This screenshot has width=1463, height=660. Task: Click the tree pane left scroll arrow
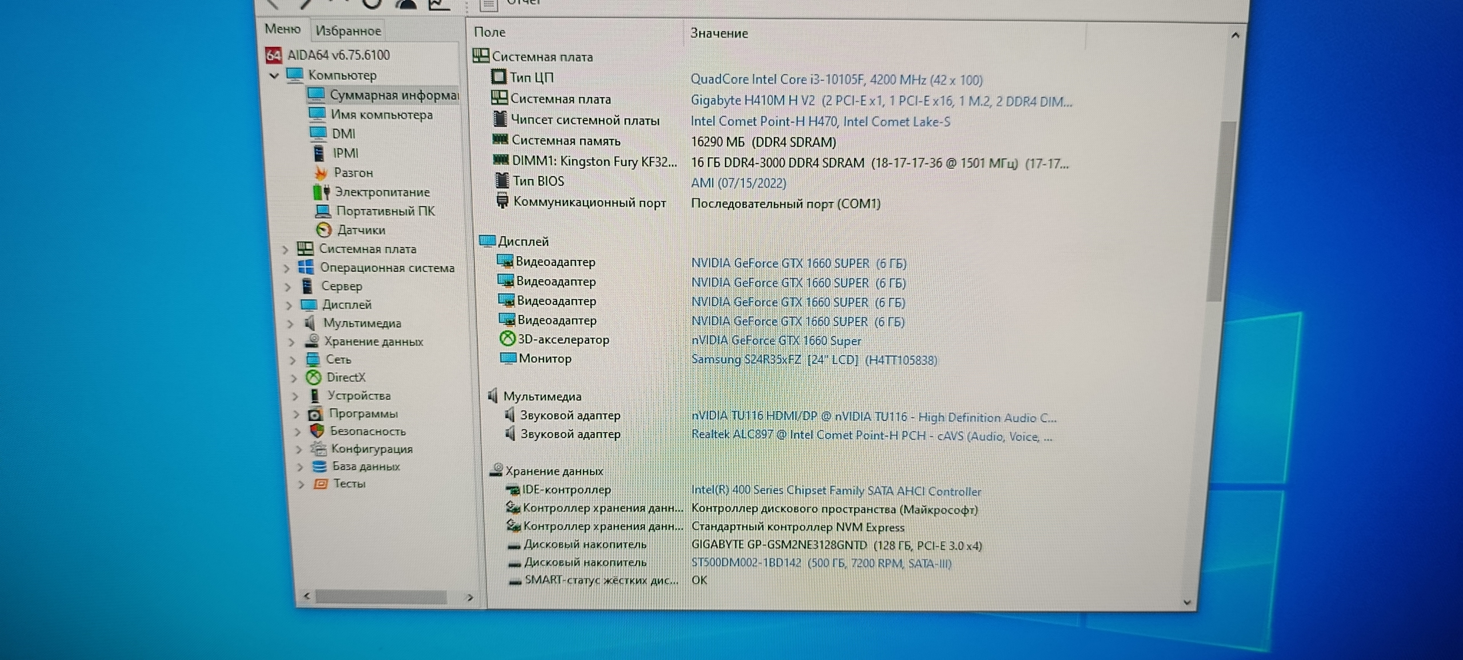(x=307, y=597)
